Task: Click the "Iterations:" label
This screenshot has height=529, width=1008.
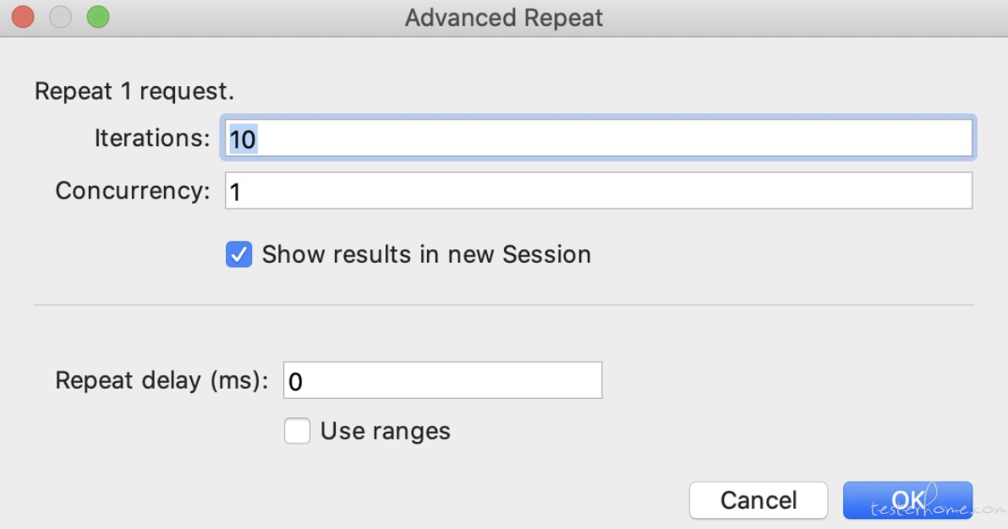Action: [152, 139]
